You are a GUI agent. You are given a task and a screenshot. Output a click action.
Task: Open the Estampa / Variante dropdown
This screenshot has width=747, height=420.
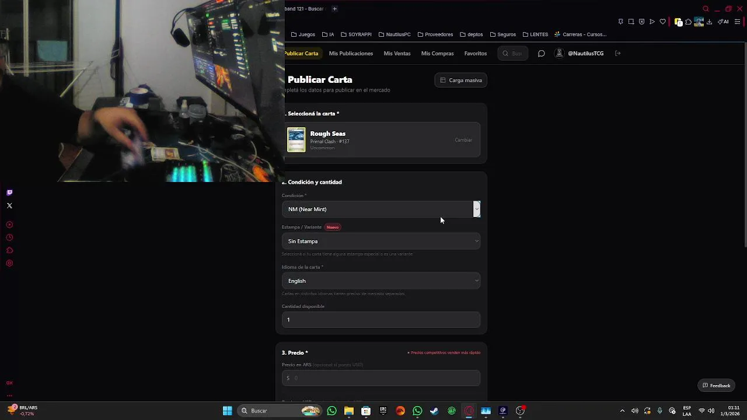tap(381, 241)
